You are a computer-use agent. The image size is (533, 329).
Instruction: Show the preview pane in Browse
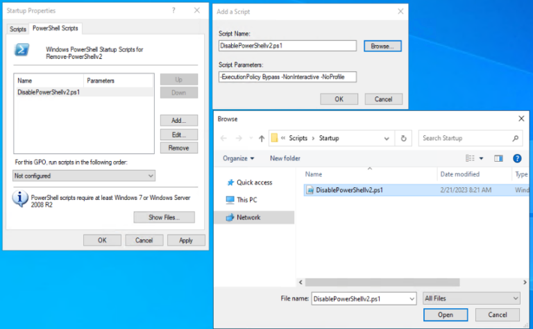pos(499,158)
